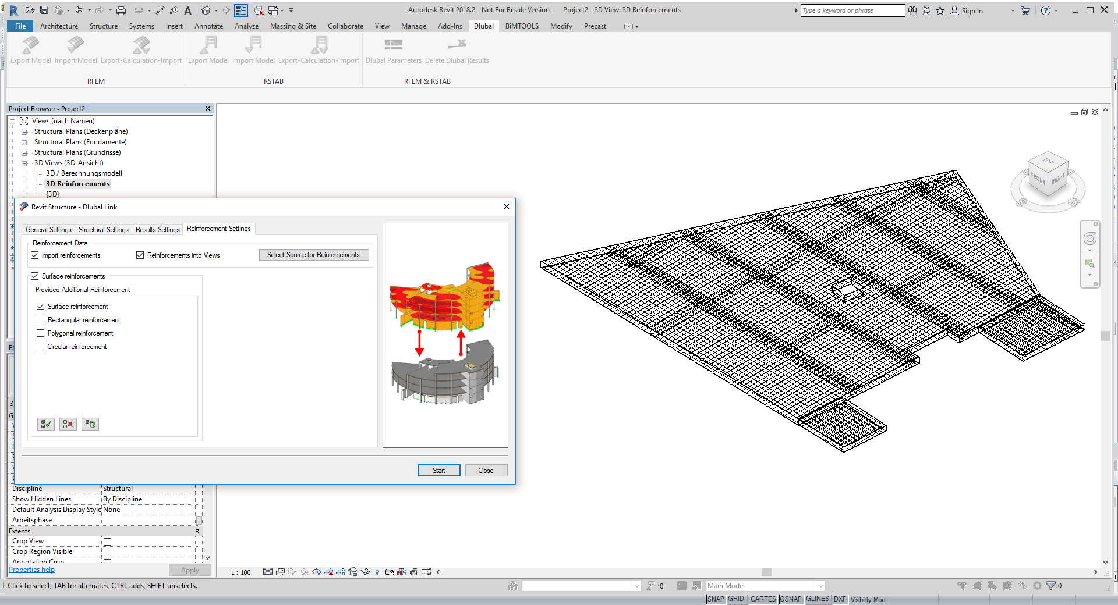Open Properties help link
1118x605 pixels.
[x=32, y=570]
